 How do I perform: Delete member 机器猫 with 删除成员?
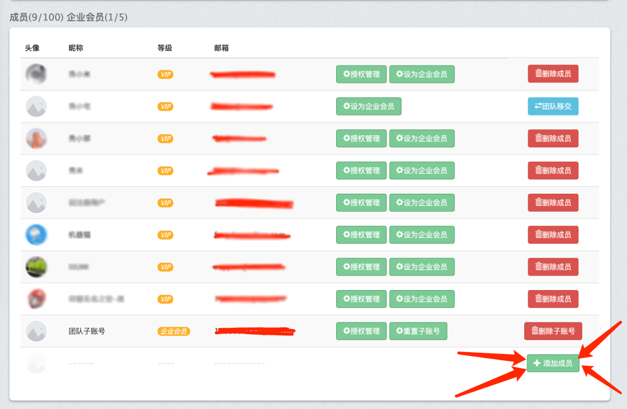coord(553,235)
